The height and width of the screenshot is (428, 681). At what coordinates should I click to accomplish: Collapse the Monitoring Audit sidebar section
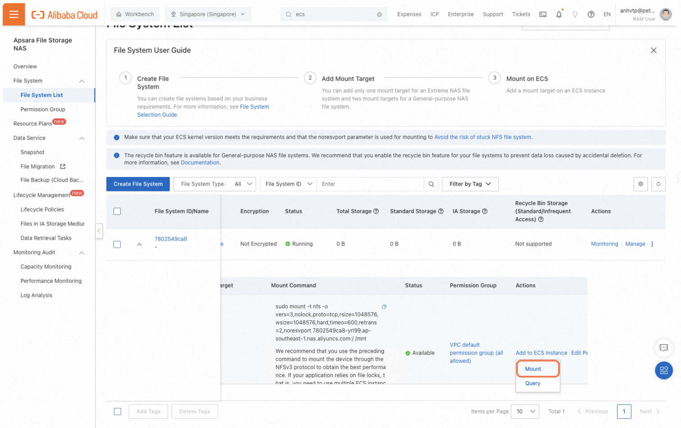82,253
